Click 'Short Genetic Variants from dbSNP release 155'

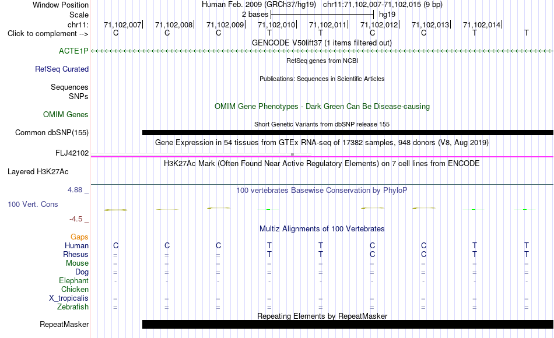coord(322,124)
